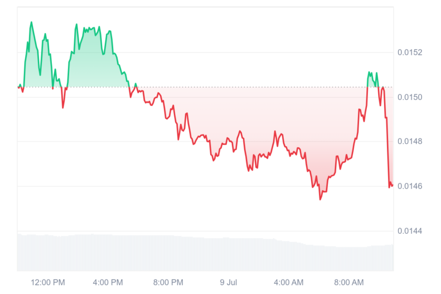This screenshot has height=294, width=441.
Task: Click the 0.0146 price axis label
Action: pyautogui.click(x=409, y=186)
